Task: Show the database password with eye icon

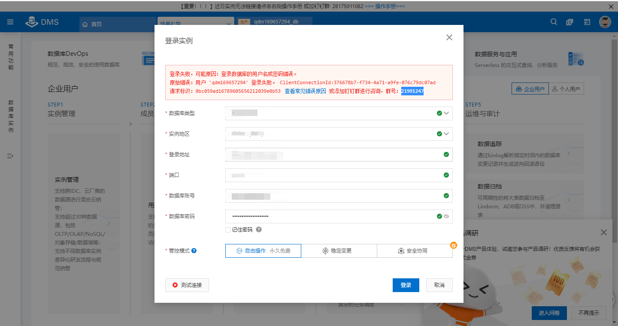Action: click(446, 216)
